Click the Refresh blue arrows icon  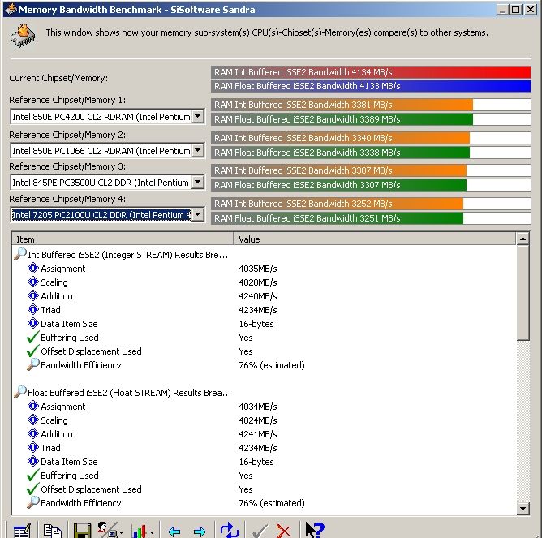(x=229, y=530)
